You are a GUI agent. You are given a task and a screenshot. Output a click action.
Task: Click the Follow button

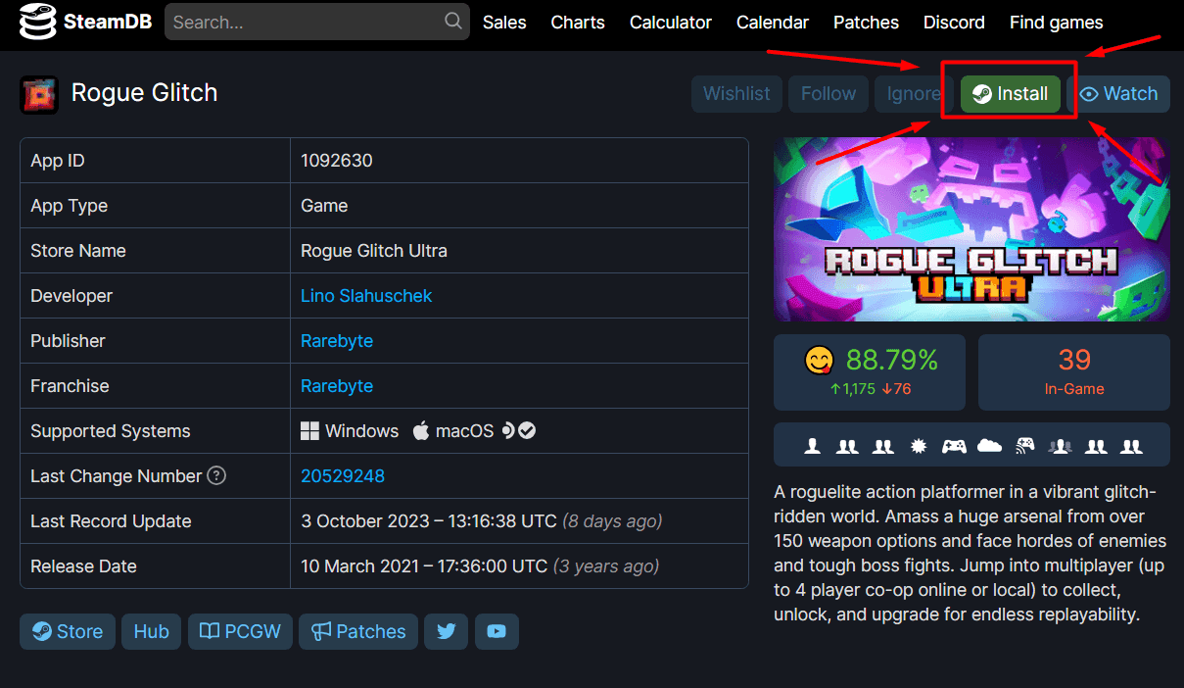[x=829, y=94]
